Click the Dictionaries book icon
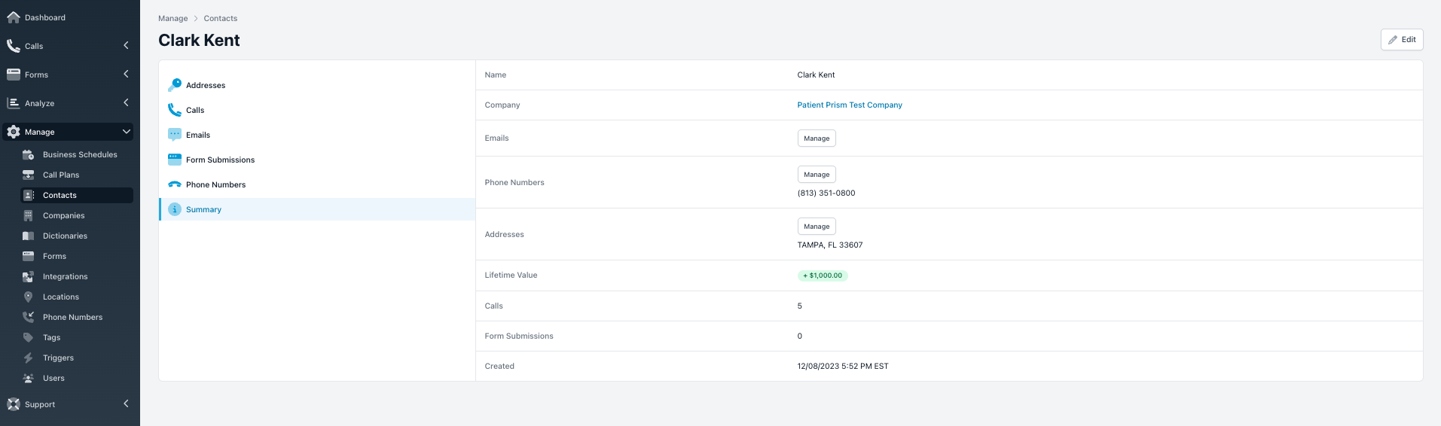The width and height of the screenshot is (1441, 426). [x=29, y=236]
